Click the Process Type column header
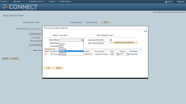This screenshot has height=104, width=186. 99,51
